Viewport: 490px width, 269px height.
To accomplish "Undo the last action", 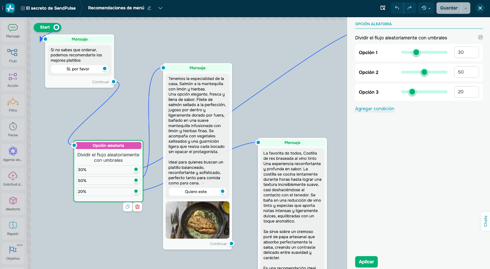I will [397, 8].
